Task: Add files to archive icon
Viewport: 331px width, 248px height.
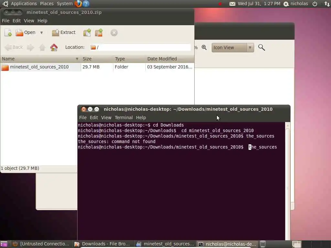Action: (87, 33)
